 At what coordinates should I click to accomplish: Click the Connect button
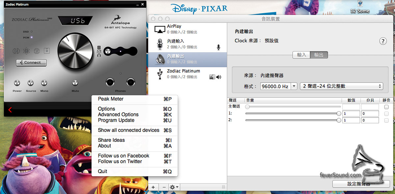[31, 62]
